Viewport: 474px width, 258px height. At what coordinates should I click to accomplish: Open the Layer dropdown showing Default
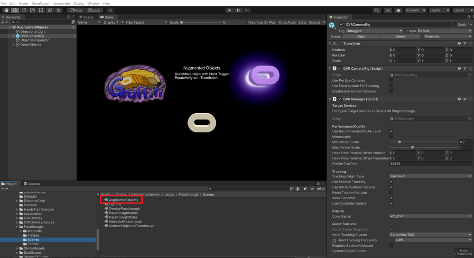pos(445,31)
